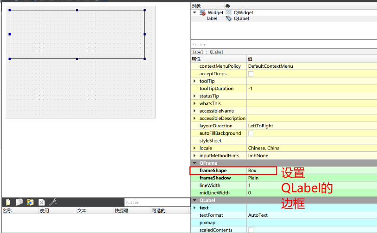Collapse the QLabel property group

coord(195,200)
